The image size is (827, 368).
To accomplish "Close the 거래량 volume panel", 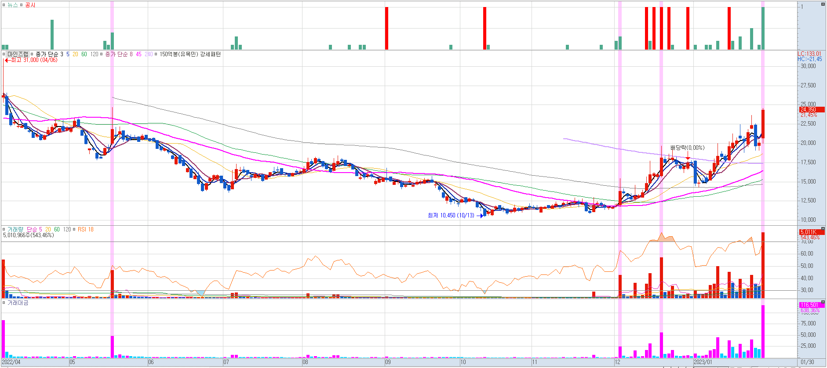I will pyautogui.click(x=823, y=229).
